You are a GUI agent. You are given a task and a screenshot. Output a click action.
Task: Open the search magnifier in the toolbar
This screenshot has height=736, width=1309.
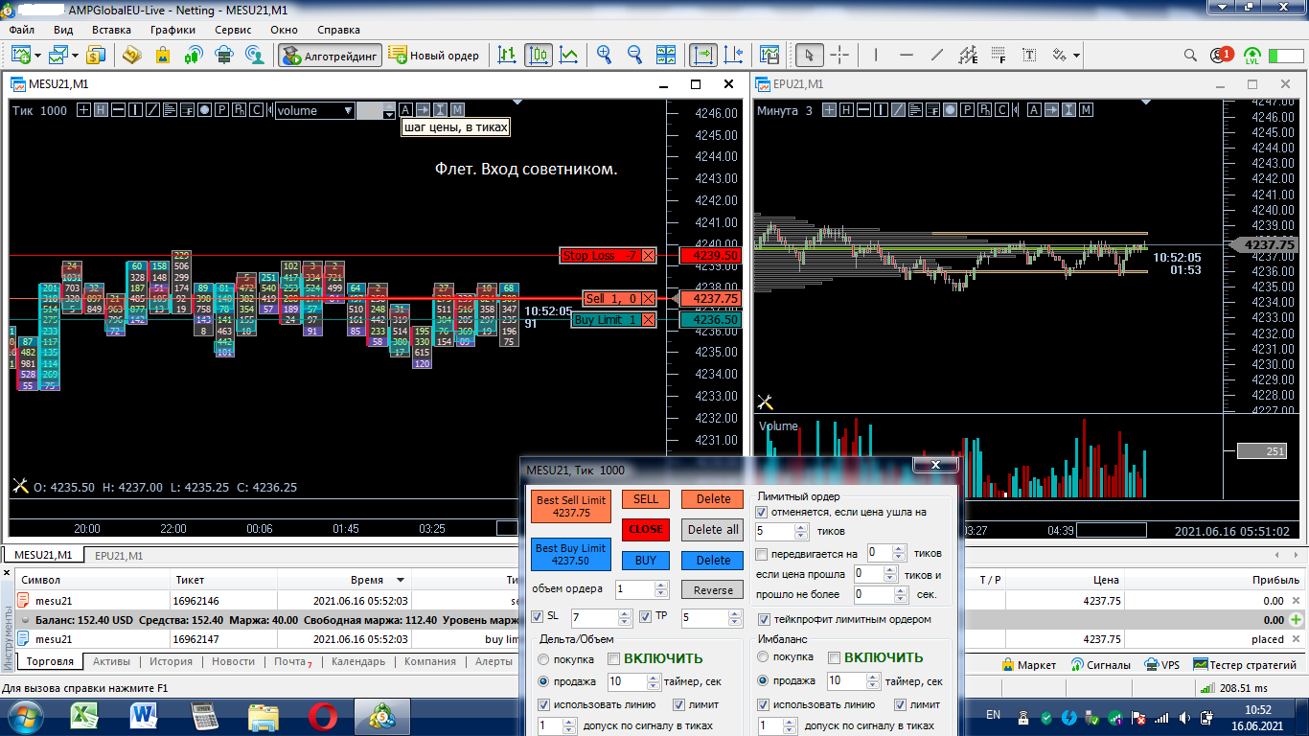[1190, 56]
